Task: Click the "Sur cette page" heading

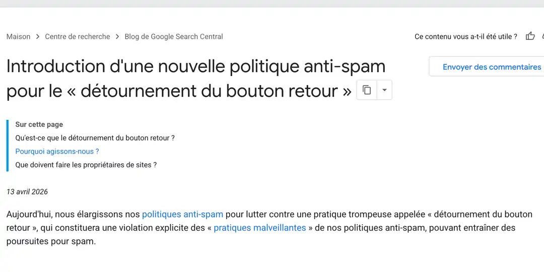Action: [39, 124]
